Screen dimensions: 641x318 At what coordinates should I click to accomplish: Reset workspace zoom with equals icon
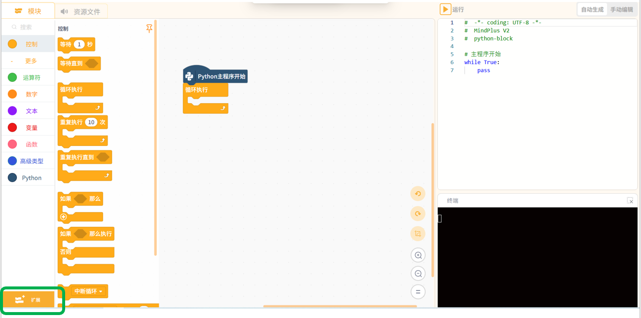(x=418, y=291)
